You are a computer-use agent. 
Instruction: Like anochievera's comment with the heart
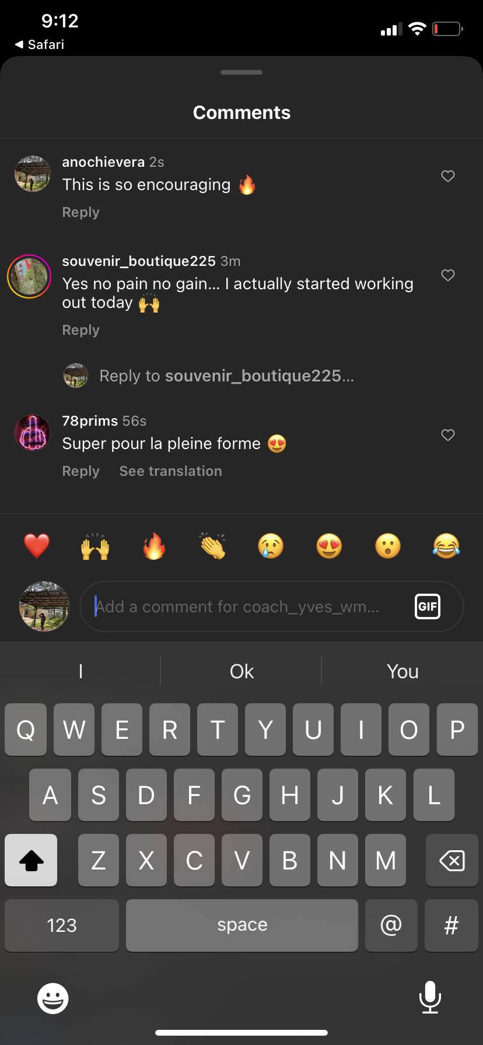[447, 176]
